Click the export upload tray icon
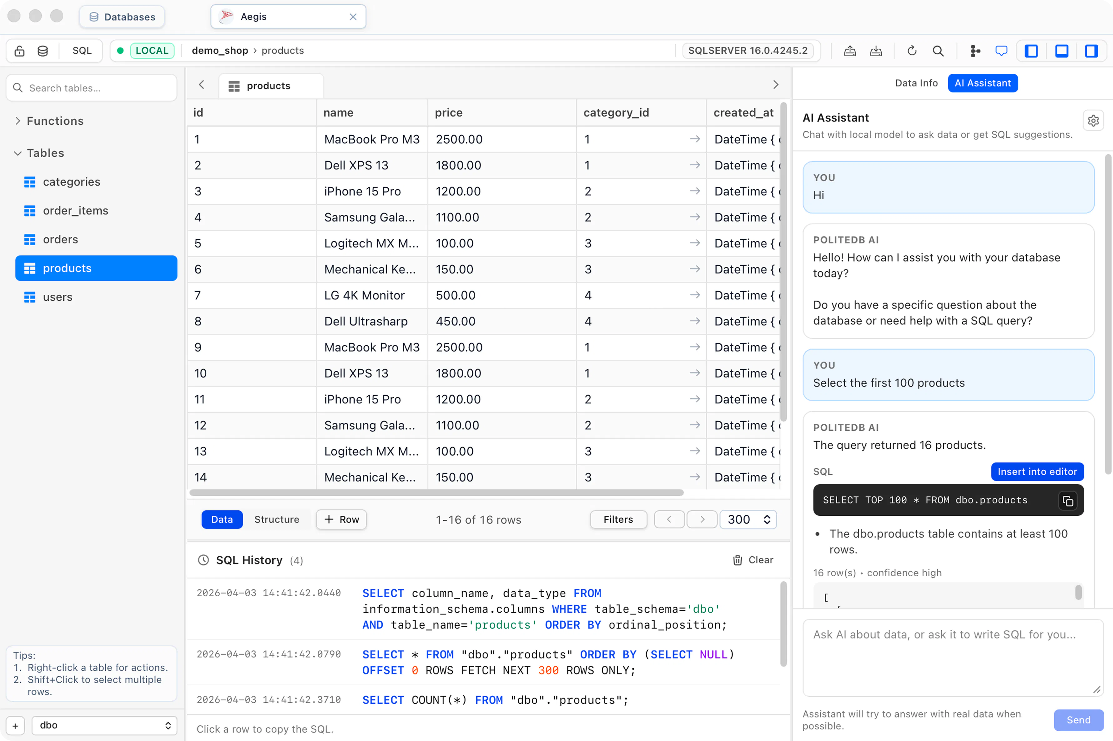The width and height of the screenshot is (1113, 741). click(850, 51)
